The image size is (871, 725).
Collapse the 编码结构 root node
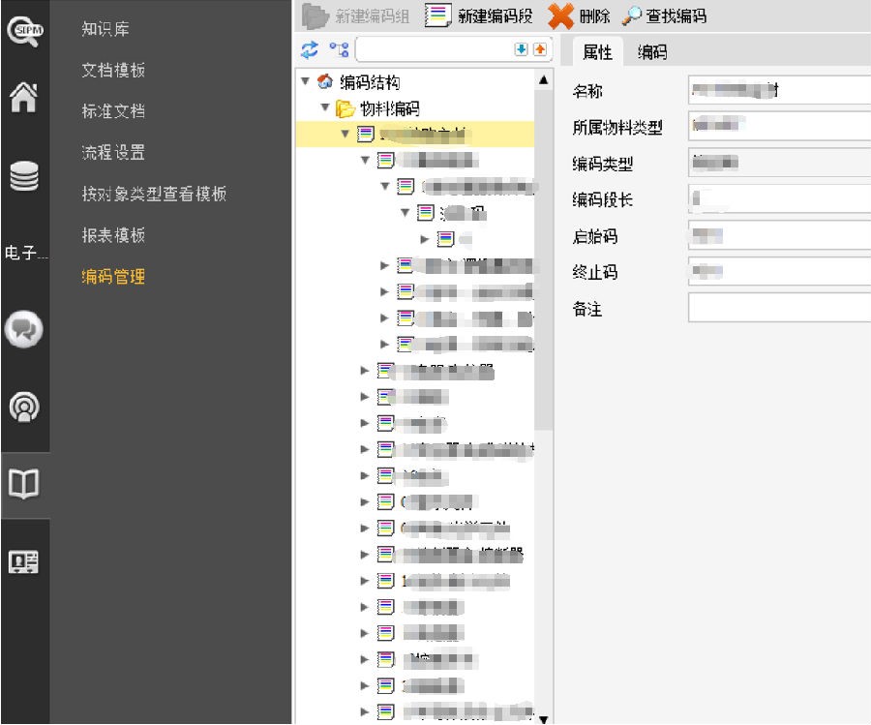point(306,82)
